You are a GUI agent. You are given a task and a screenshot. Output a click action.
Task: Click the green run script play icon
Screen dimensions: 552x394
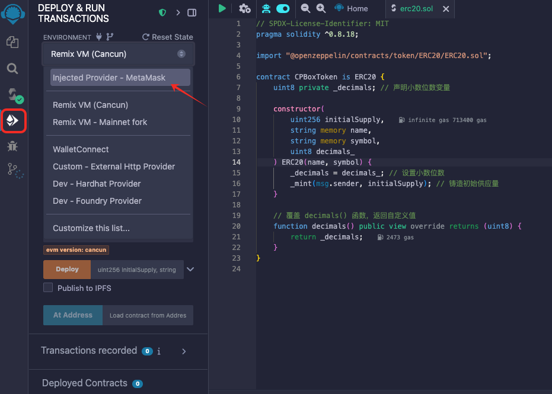point(222,8)
